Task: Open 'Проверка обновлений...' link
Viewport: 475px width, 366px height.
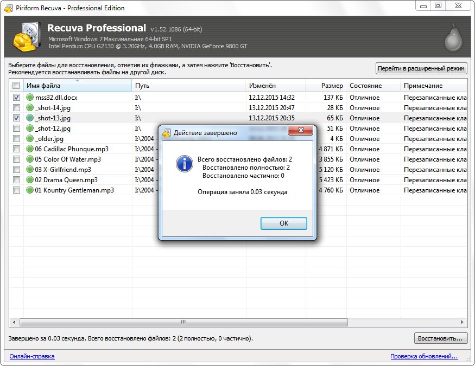Action: [424, 356]
